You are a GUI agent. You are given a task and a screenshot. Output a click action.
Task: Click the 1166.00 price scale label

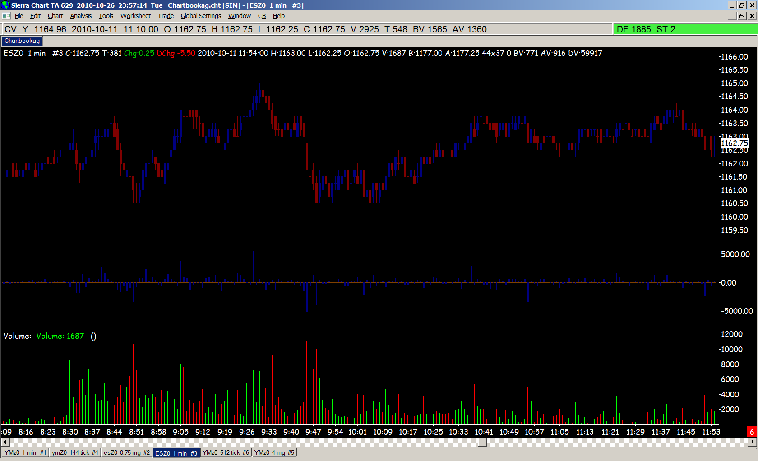point(734,57)
